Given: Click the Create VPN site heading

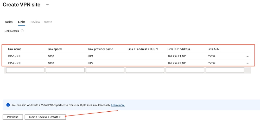Looking at the screenshot, I should 22,5.
